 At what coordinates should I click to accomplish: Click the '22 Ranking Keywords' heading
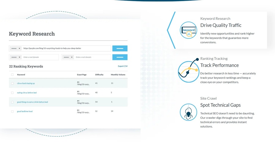point(26,67)
